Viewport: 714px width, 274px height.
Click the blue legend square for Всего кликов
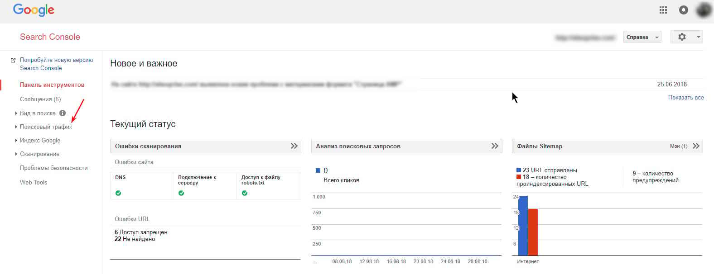[x=318, y=170]
